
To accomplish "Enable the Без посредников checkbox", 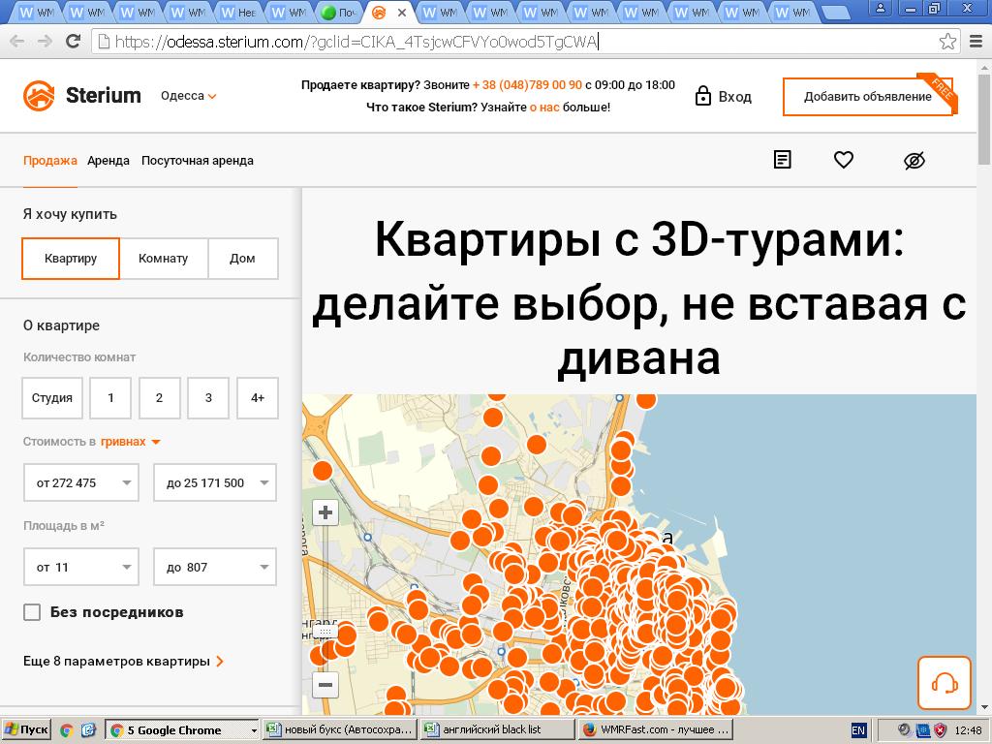I will click(x=32, y=612).
